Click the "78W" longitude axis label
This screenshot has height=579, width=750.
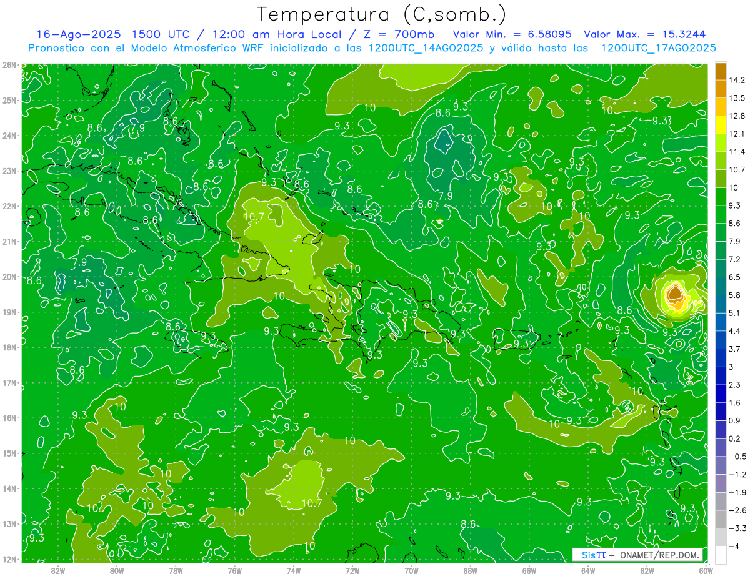pyautogui.click(x=176, y=570)
